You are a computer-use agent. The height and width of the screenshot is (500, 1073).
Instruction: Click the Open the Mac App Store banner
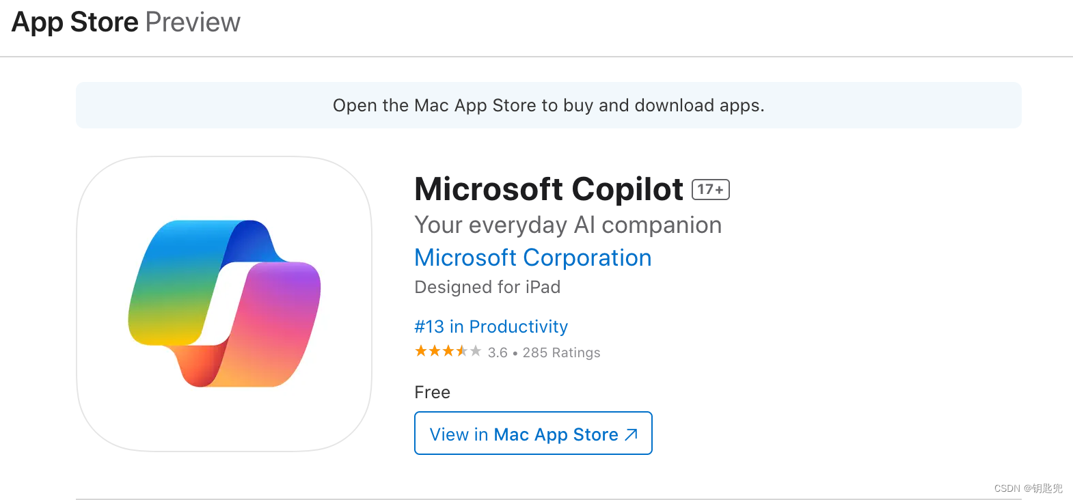coord(549,105)
